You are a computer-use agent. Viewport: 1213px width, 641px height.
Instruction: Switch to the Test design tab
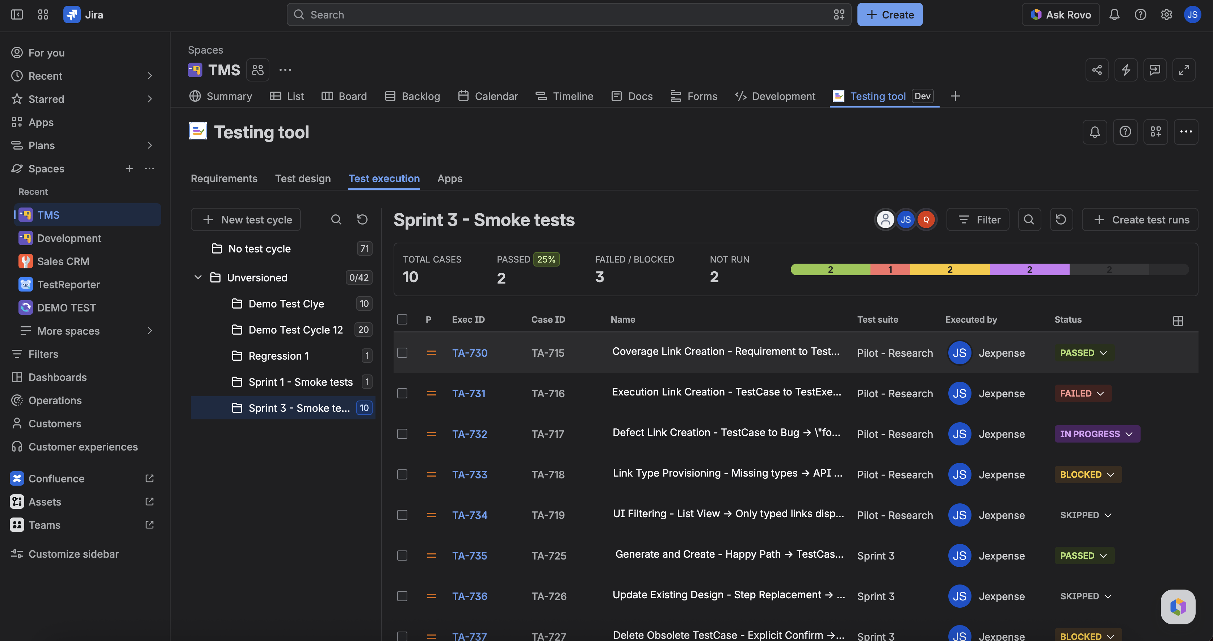303,179
